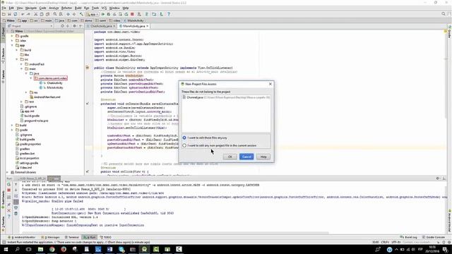Click the Open folder icon in toolbar
Screen dimensions: 452x254
[4, 14]
